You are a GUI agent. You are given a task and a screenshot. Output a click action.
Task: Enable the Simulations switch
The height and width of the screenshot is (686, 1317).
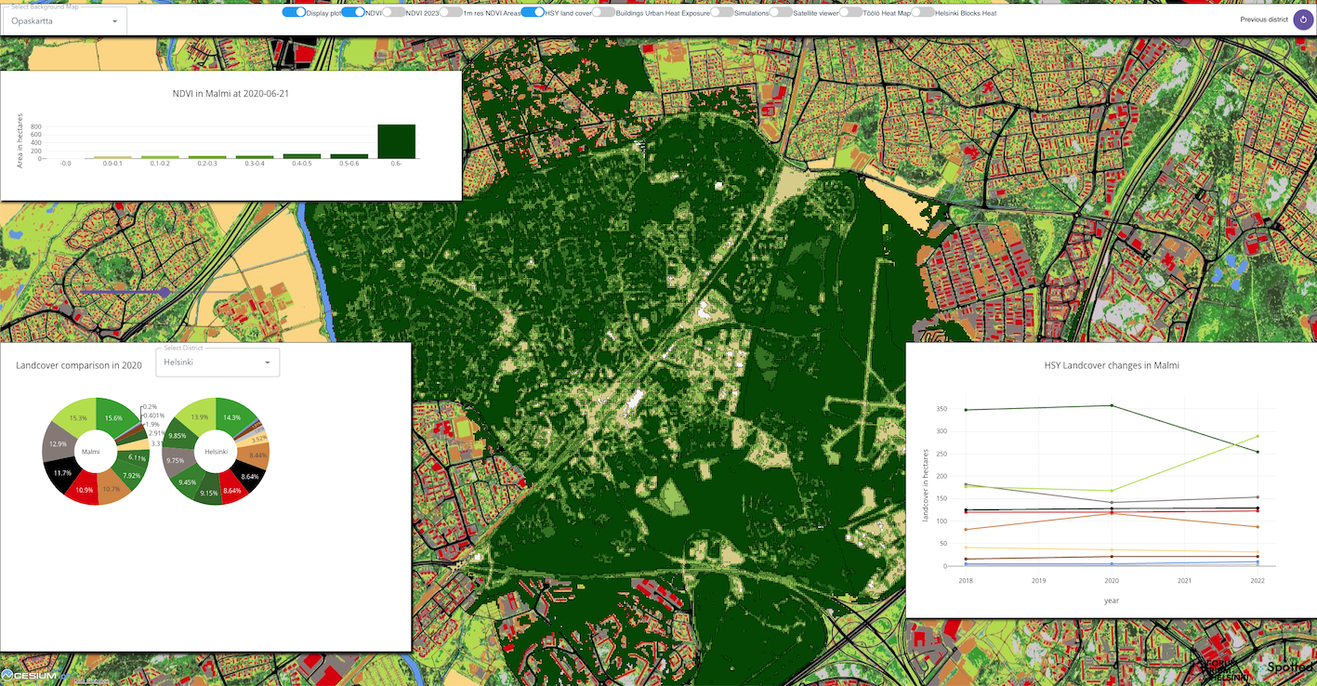(x=721, y=13)
